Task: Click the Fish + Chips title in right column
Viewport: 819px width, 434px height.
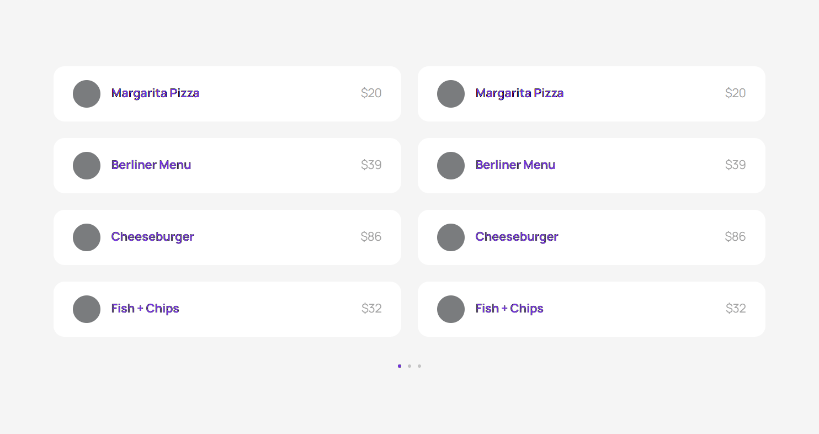Action: coord(509,309)
